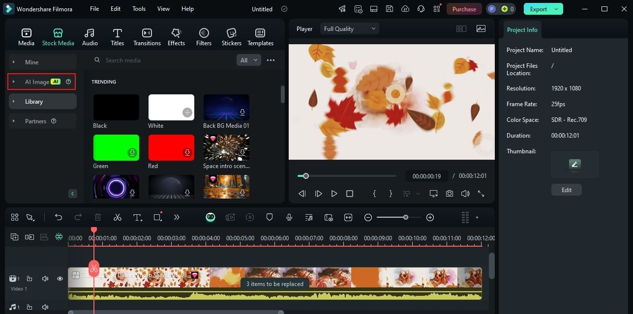
Task: Click the Purchase button
Action: (x=464, y=9)
